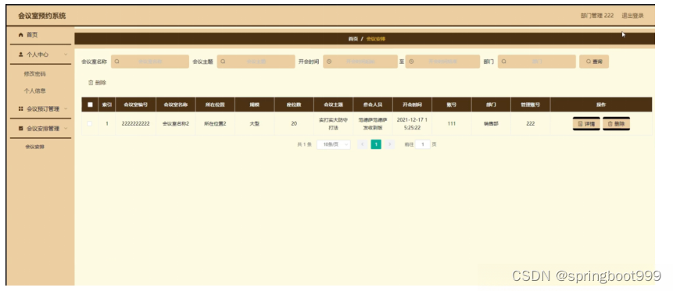Focus the 会议室名称 input field

(150, 62)
